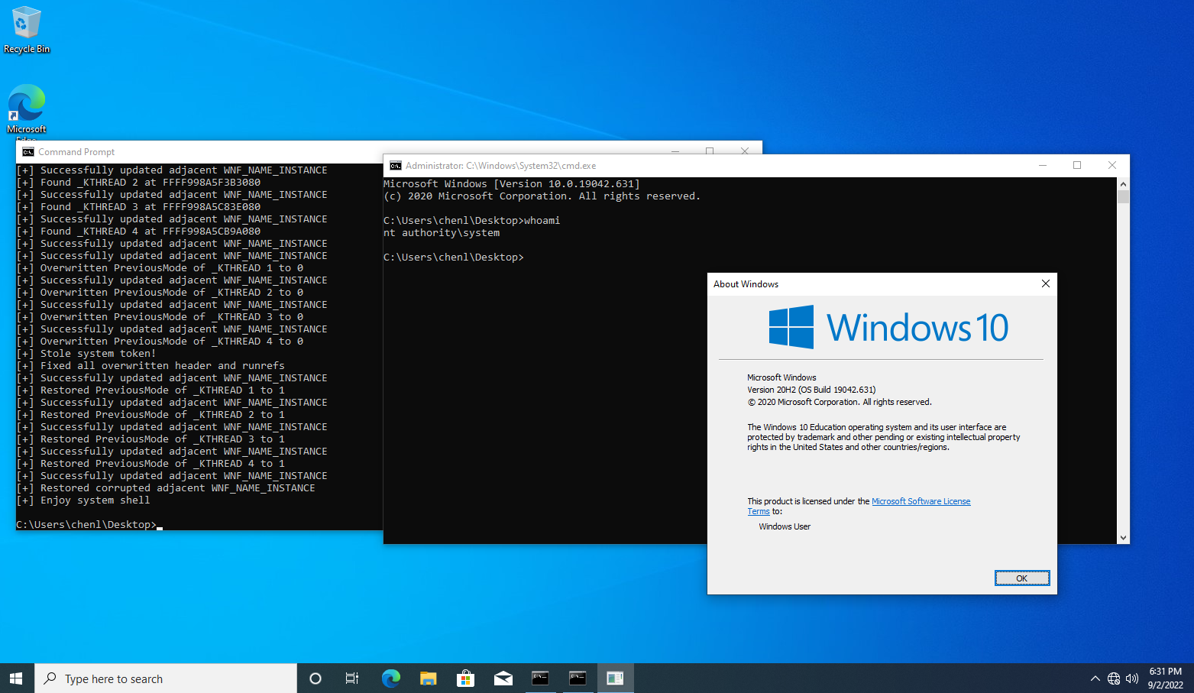Click OK in the About Windows dialog

tap(1021, 578)
